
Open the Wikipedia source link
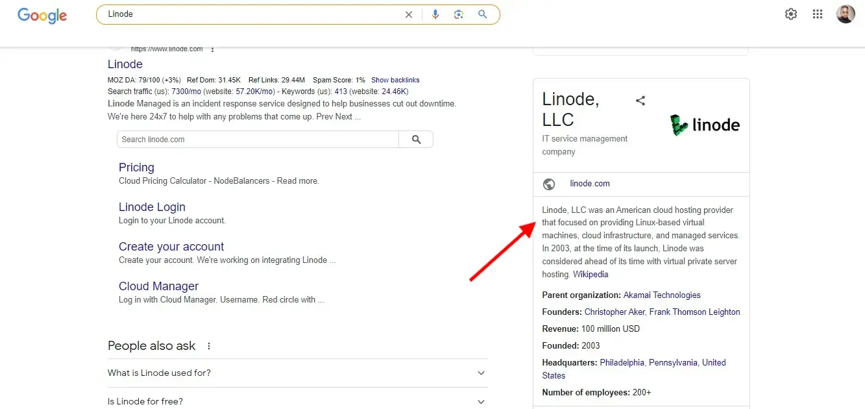tap(591, 275)
